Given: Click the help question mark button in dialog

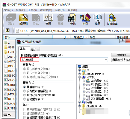Looking at the screenshot, I should (123, 41).
